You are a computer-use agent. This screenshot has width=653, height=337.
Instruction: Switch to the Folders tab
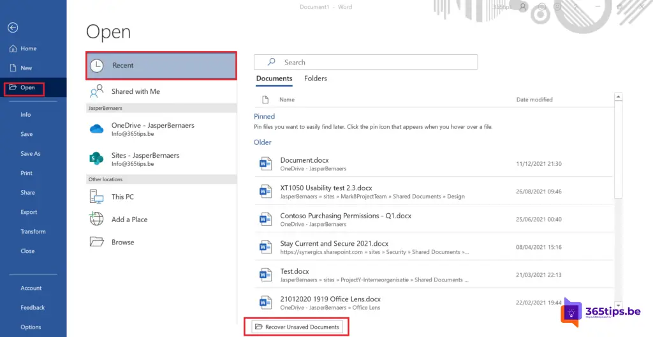click(x=315, y=79)
